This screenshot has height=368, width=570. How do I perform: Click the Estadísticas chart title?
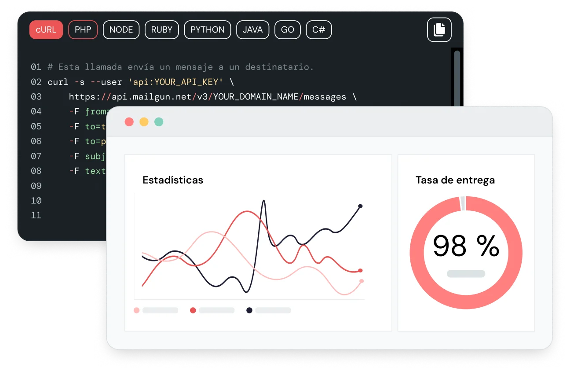pyautogui.click(x=173, y=180)
